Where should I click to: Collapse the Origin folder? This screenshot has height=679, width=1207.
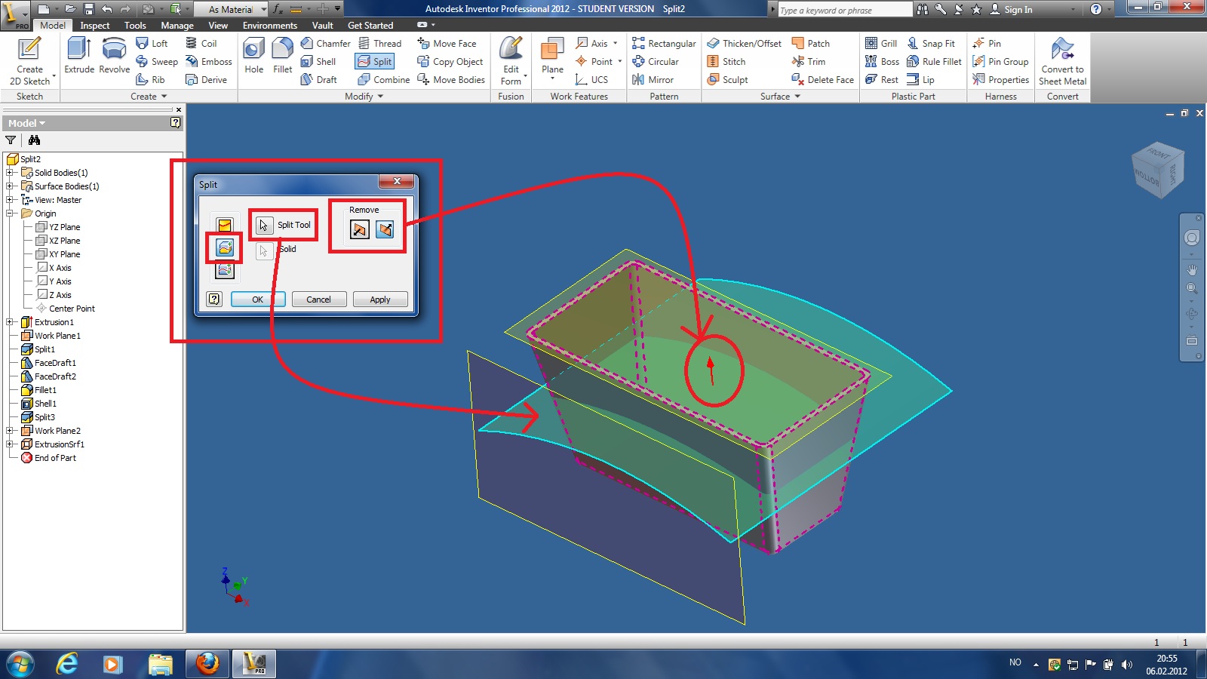click(x=10, y=214)
